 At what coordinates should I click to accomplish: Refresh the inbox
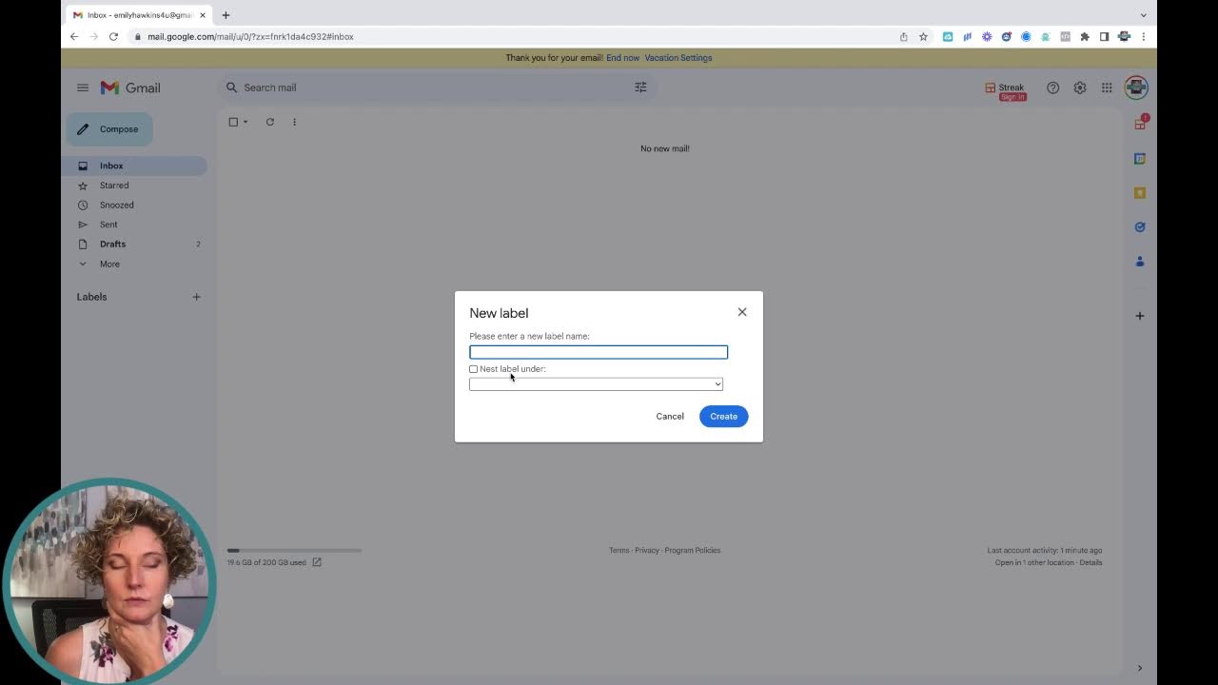[x=270, y=122]
